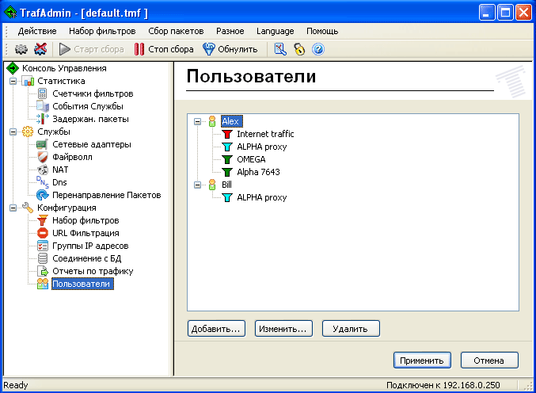Click the red funnel icon beside Internet traffic
The image size is (536, 393).
point(227,134)
